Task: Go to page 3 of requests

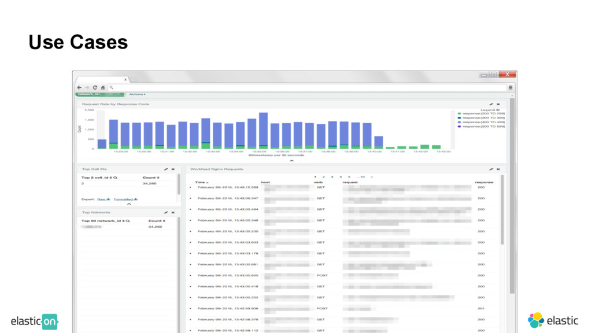Action: (332, 177)
